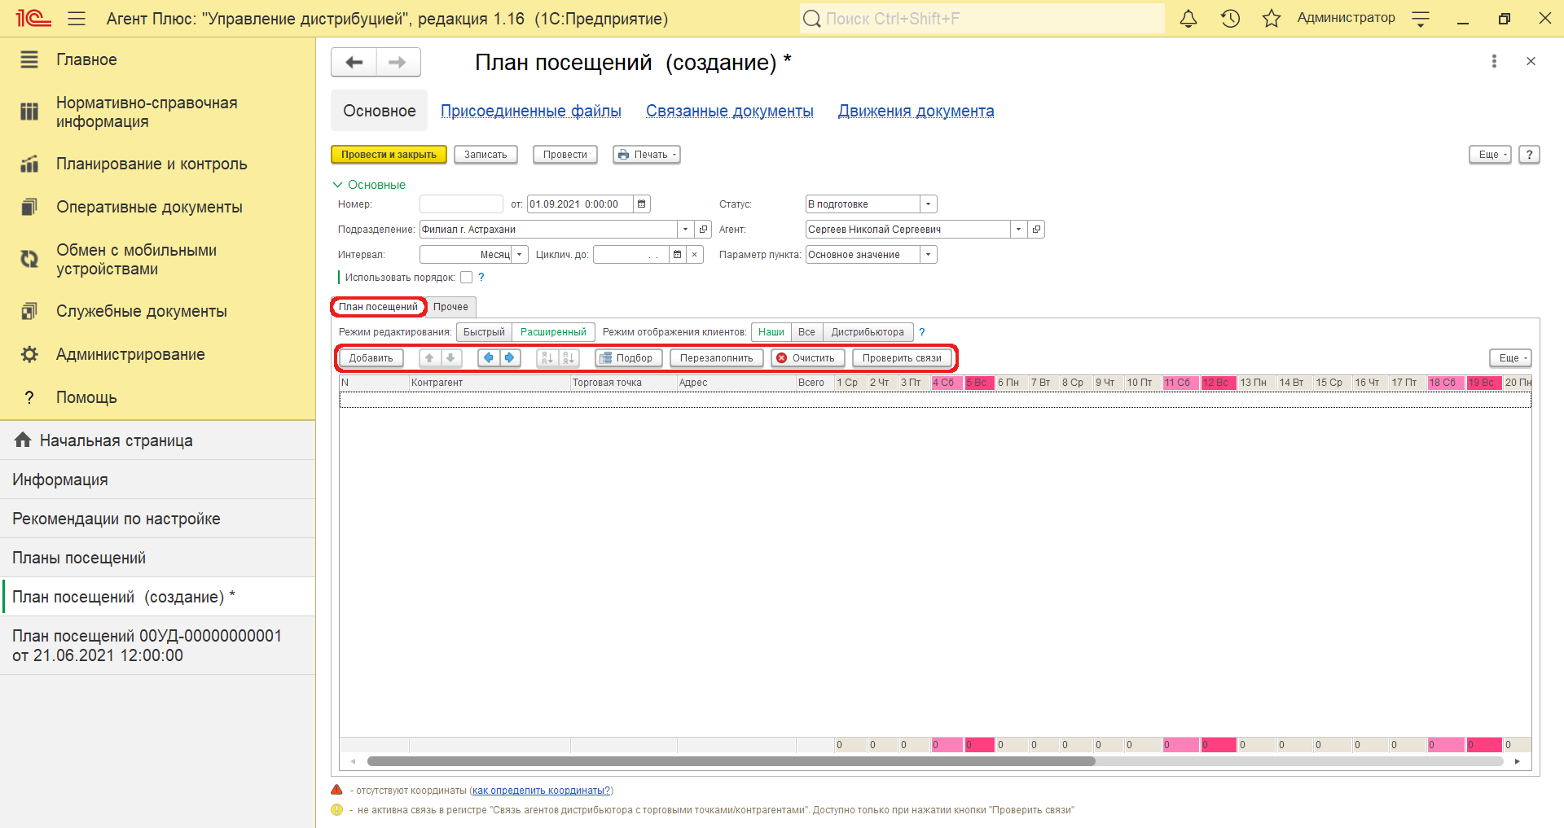Click Провести button

(x=565, y=155)
